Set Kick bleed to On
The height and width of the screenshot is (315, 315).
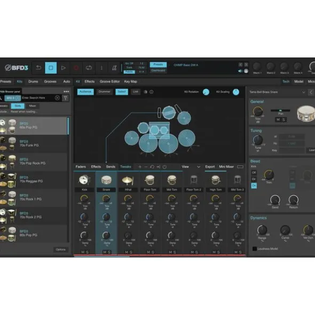pos(254,185)
